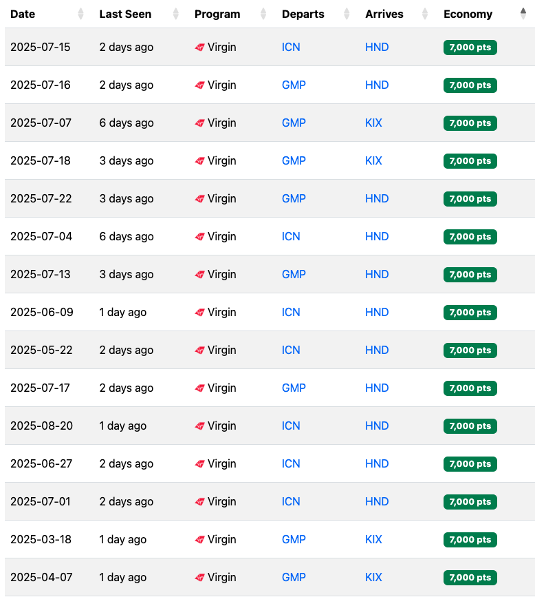Click '1 day ago' in 2025-06-09 row

click(x=123, y=312)
